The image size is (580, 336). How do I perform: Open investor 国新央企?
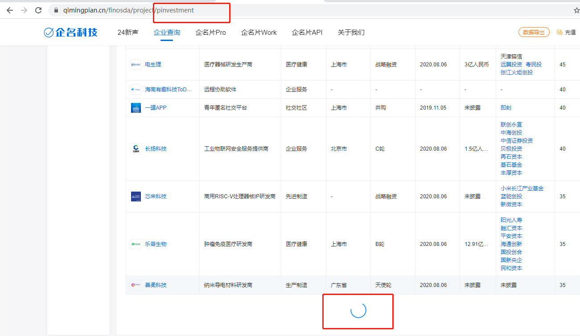[x=511, y=260]
